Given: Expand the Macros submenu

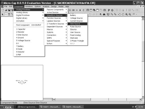Looking at the screenshot, I should pyautogui.click(x=56, y=30).
